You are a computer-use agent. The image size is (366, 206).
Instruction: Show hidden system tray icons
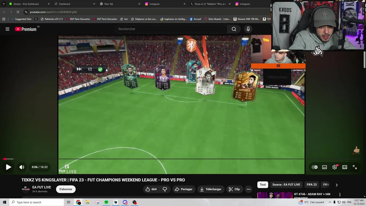point(329,202)
